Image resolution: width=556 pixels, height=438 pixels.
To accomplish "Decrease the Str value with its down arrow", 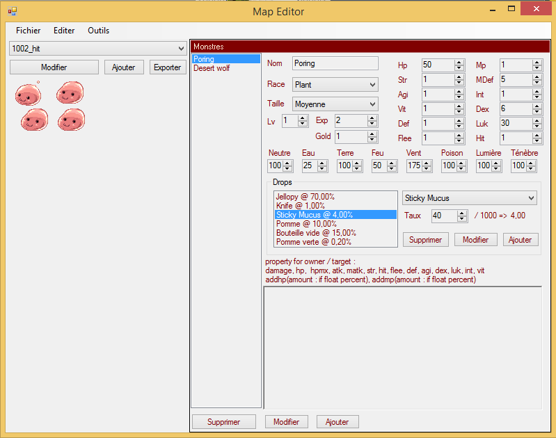I will pyautogui.click(x=459, y=83).
